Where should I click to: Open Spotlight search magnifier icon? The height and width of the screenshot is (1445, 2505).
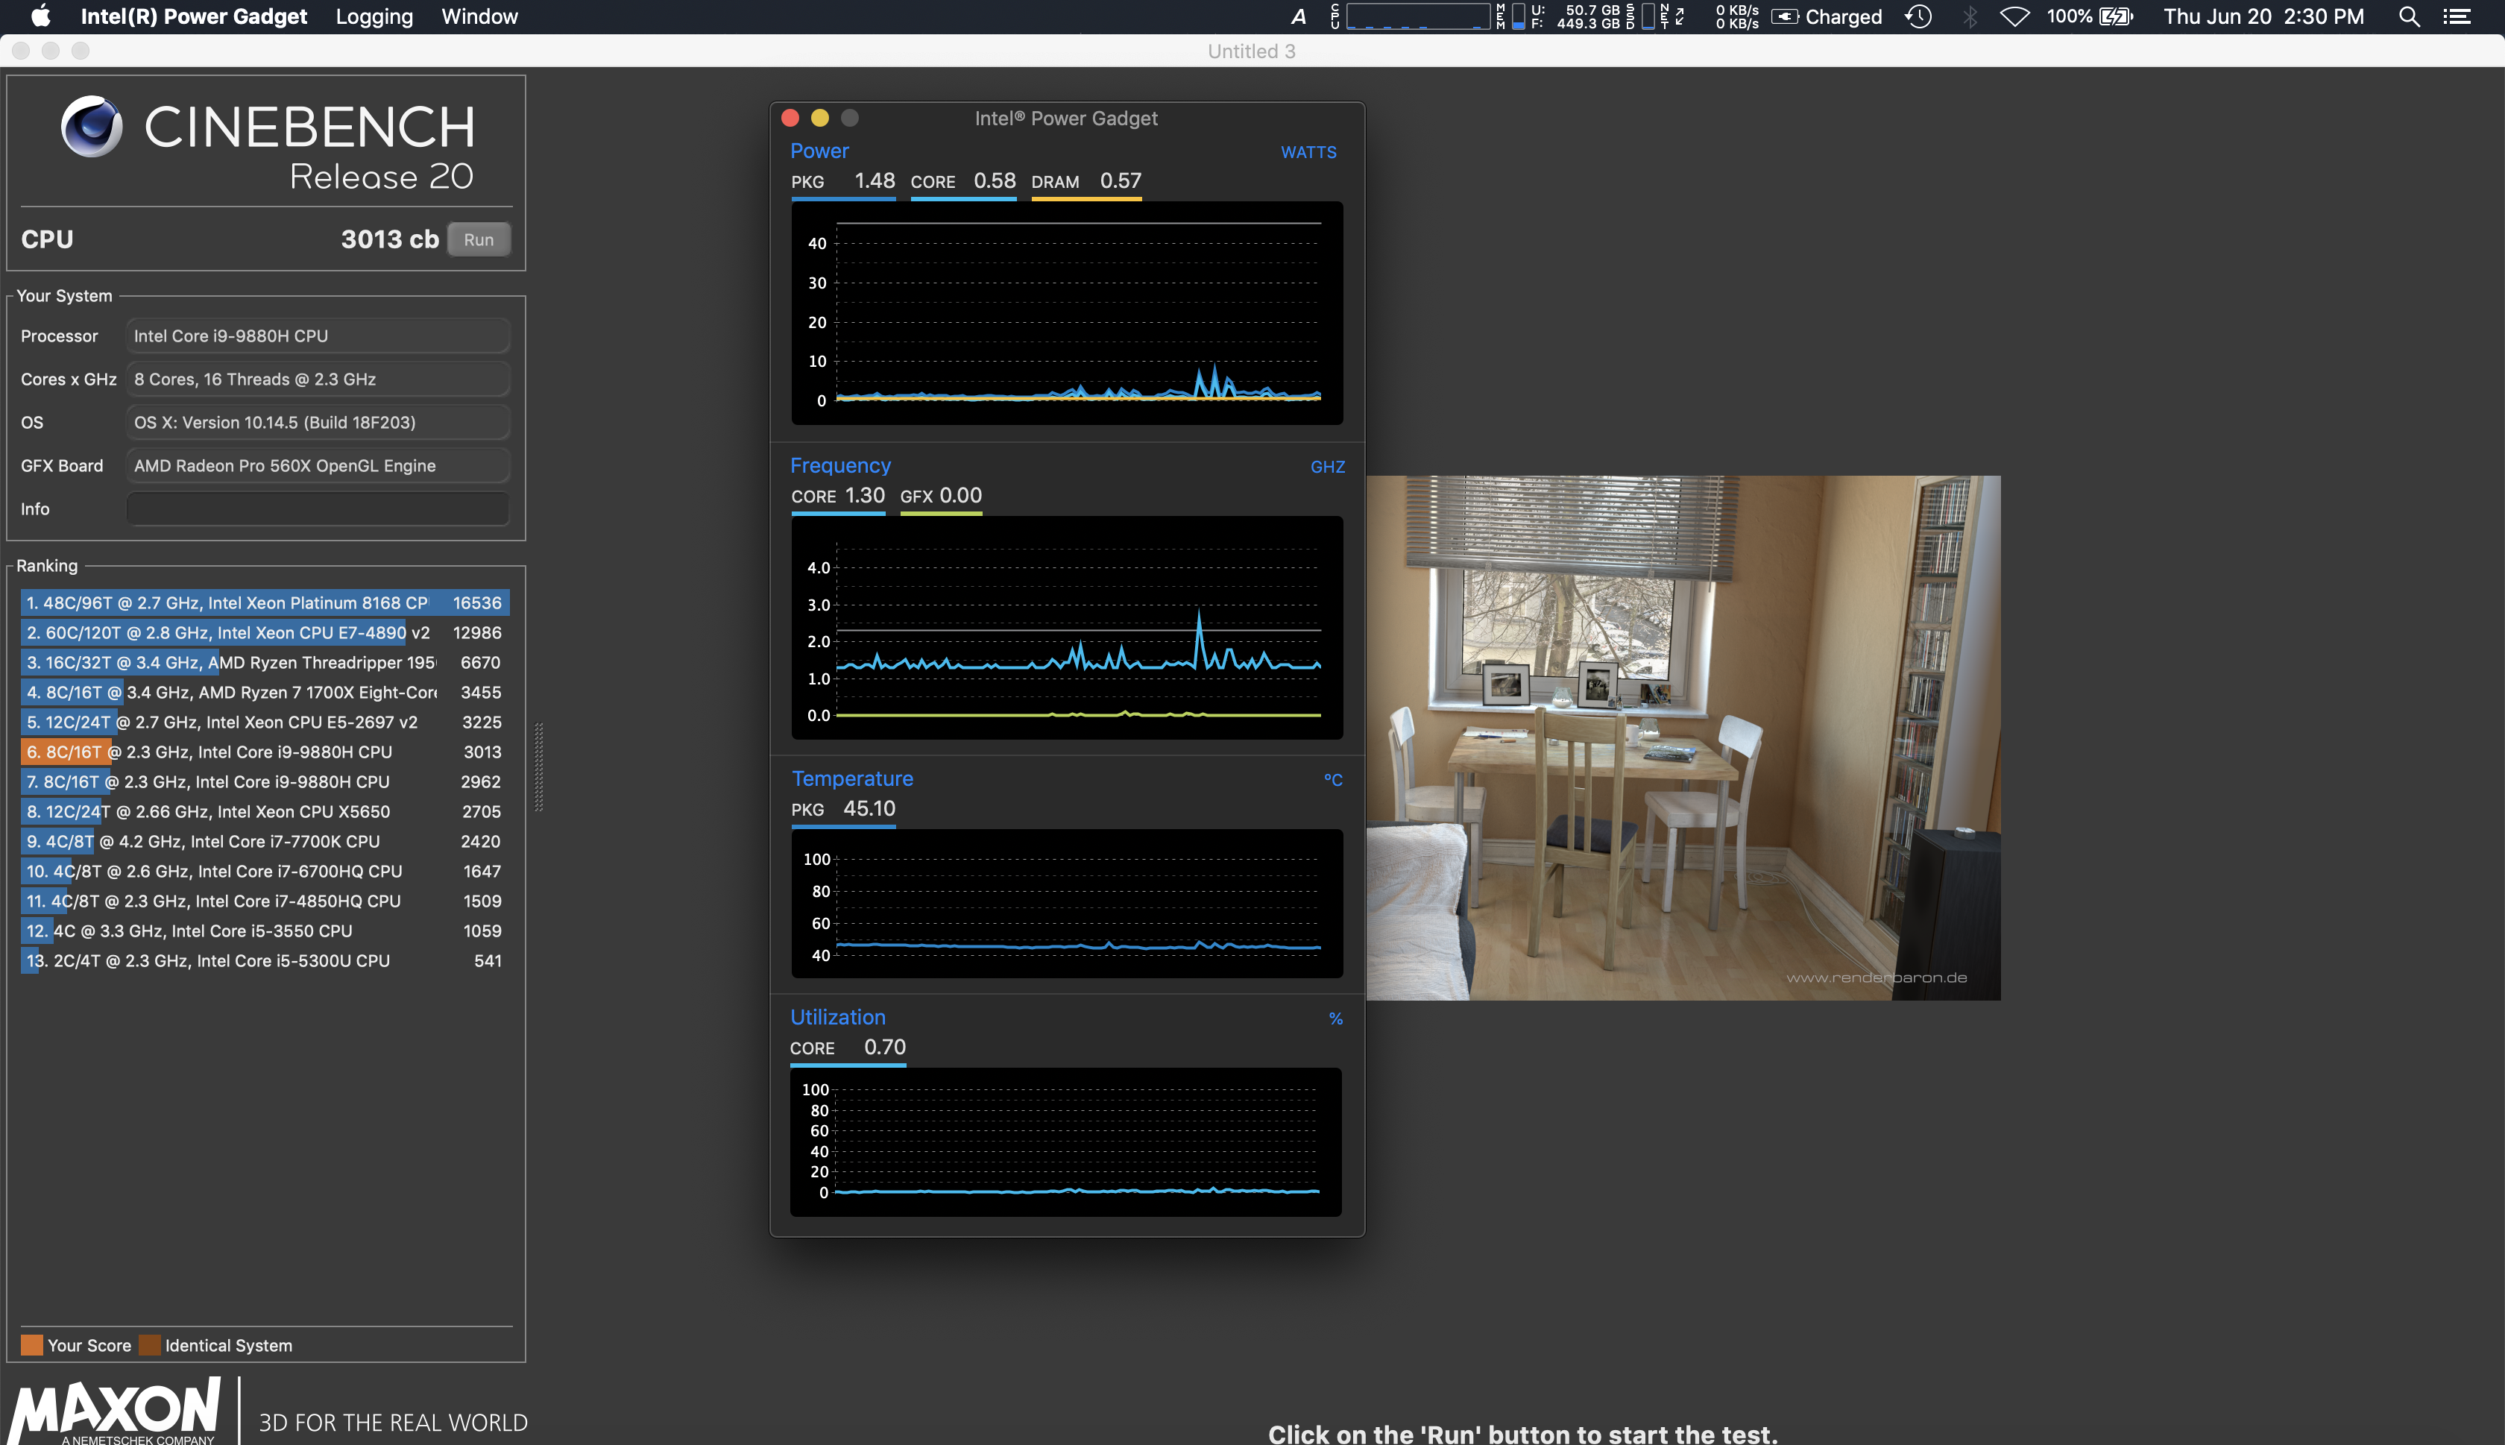(x=2409, y=16)
